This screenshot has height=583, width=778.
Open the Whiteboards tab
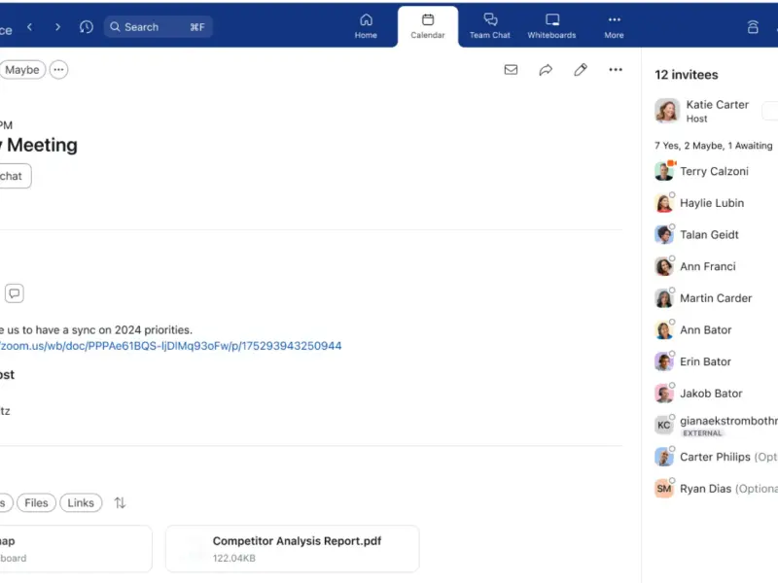point(551,26)
